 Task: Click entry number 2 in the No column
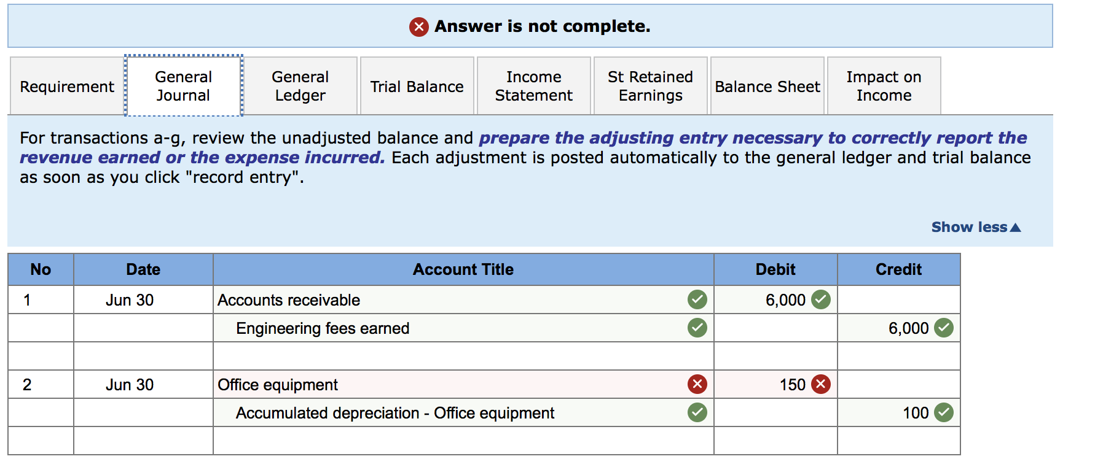point(27,385)
